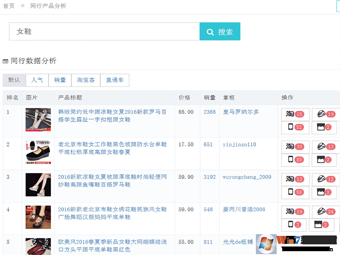
Task: Switch to the 销量 tab
Action: [x=60, y=80]
